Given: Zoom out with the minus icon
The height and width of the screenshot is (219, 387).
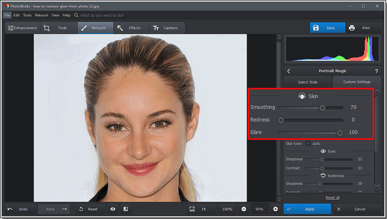Looking at the screenshot, I should [x=244, y=209].
